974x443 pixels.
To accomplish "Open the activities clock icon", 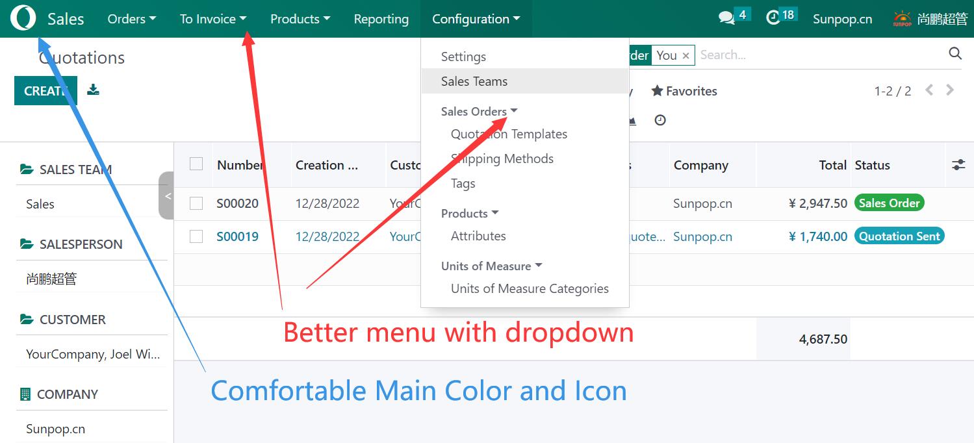I will [x=773, y=18].
